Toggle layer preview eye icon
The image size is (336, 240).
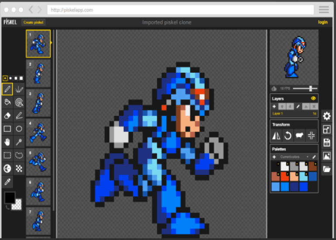coord(313,99)
